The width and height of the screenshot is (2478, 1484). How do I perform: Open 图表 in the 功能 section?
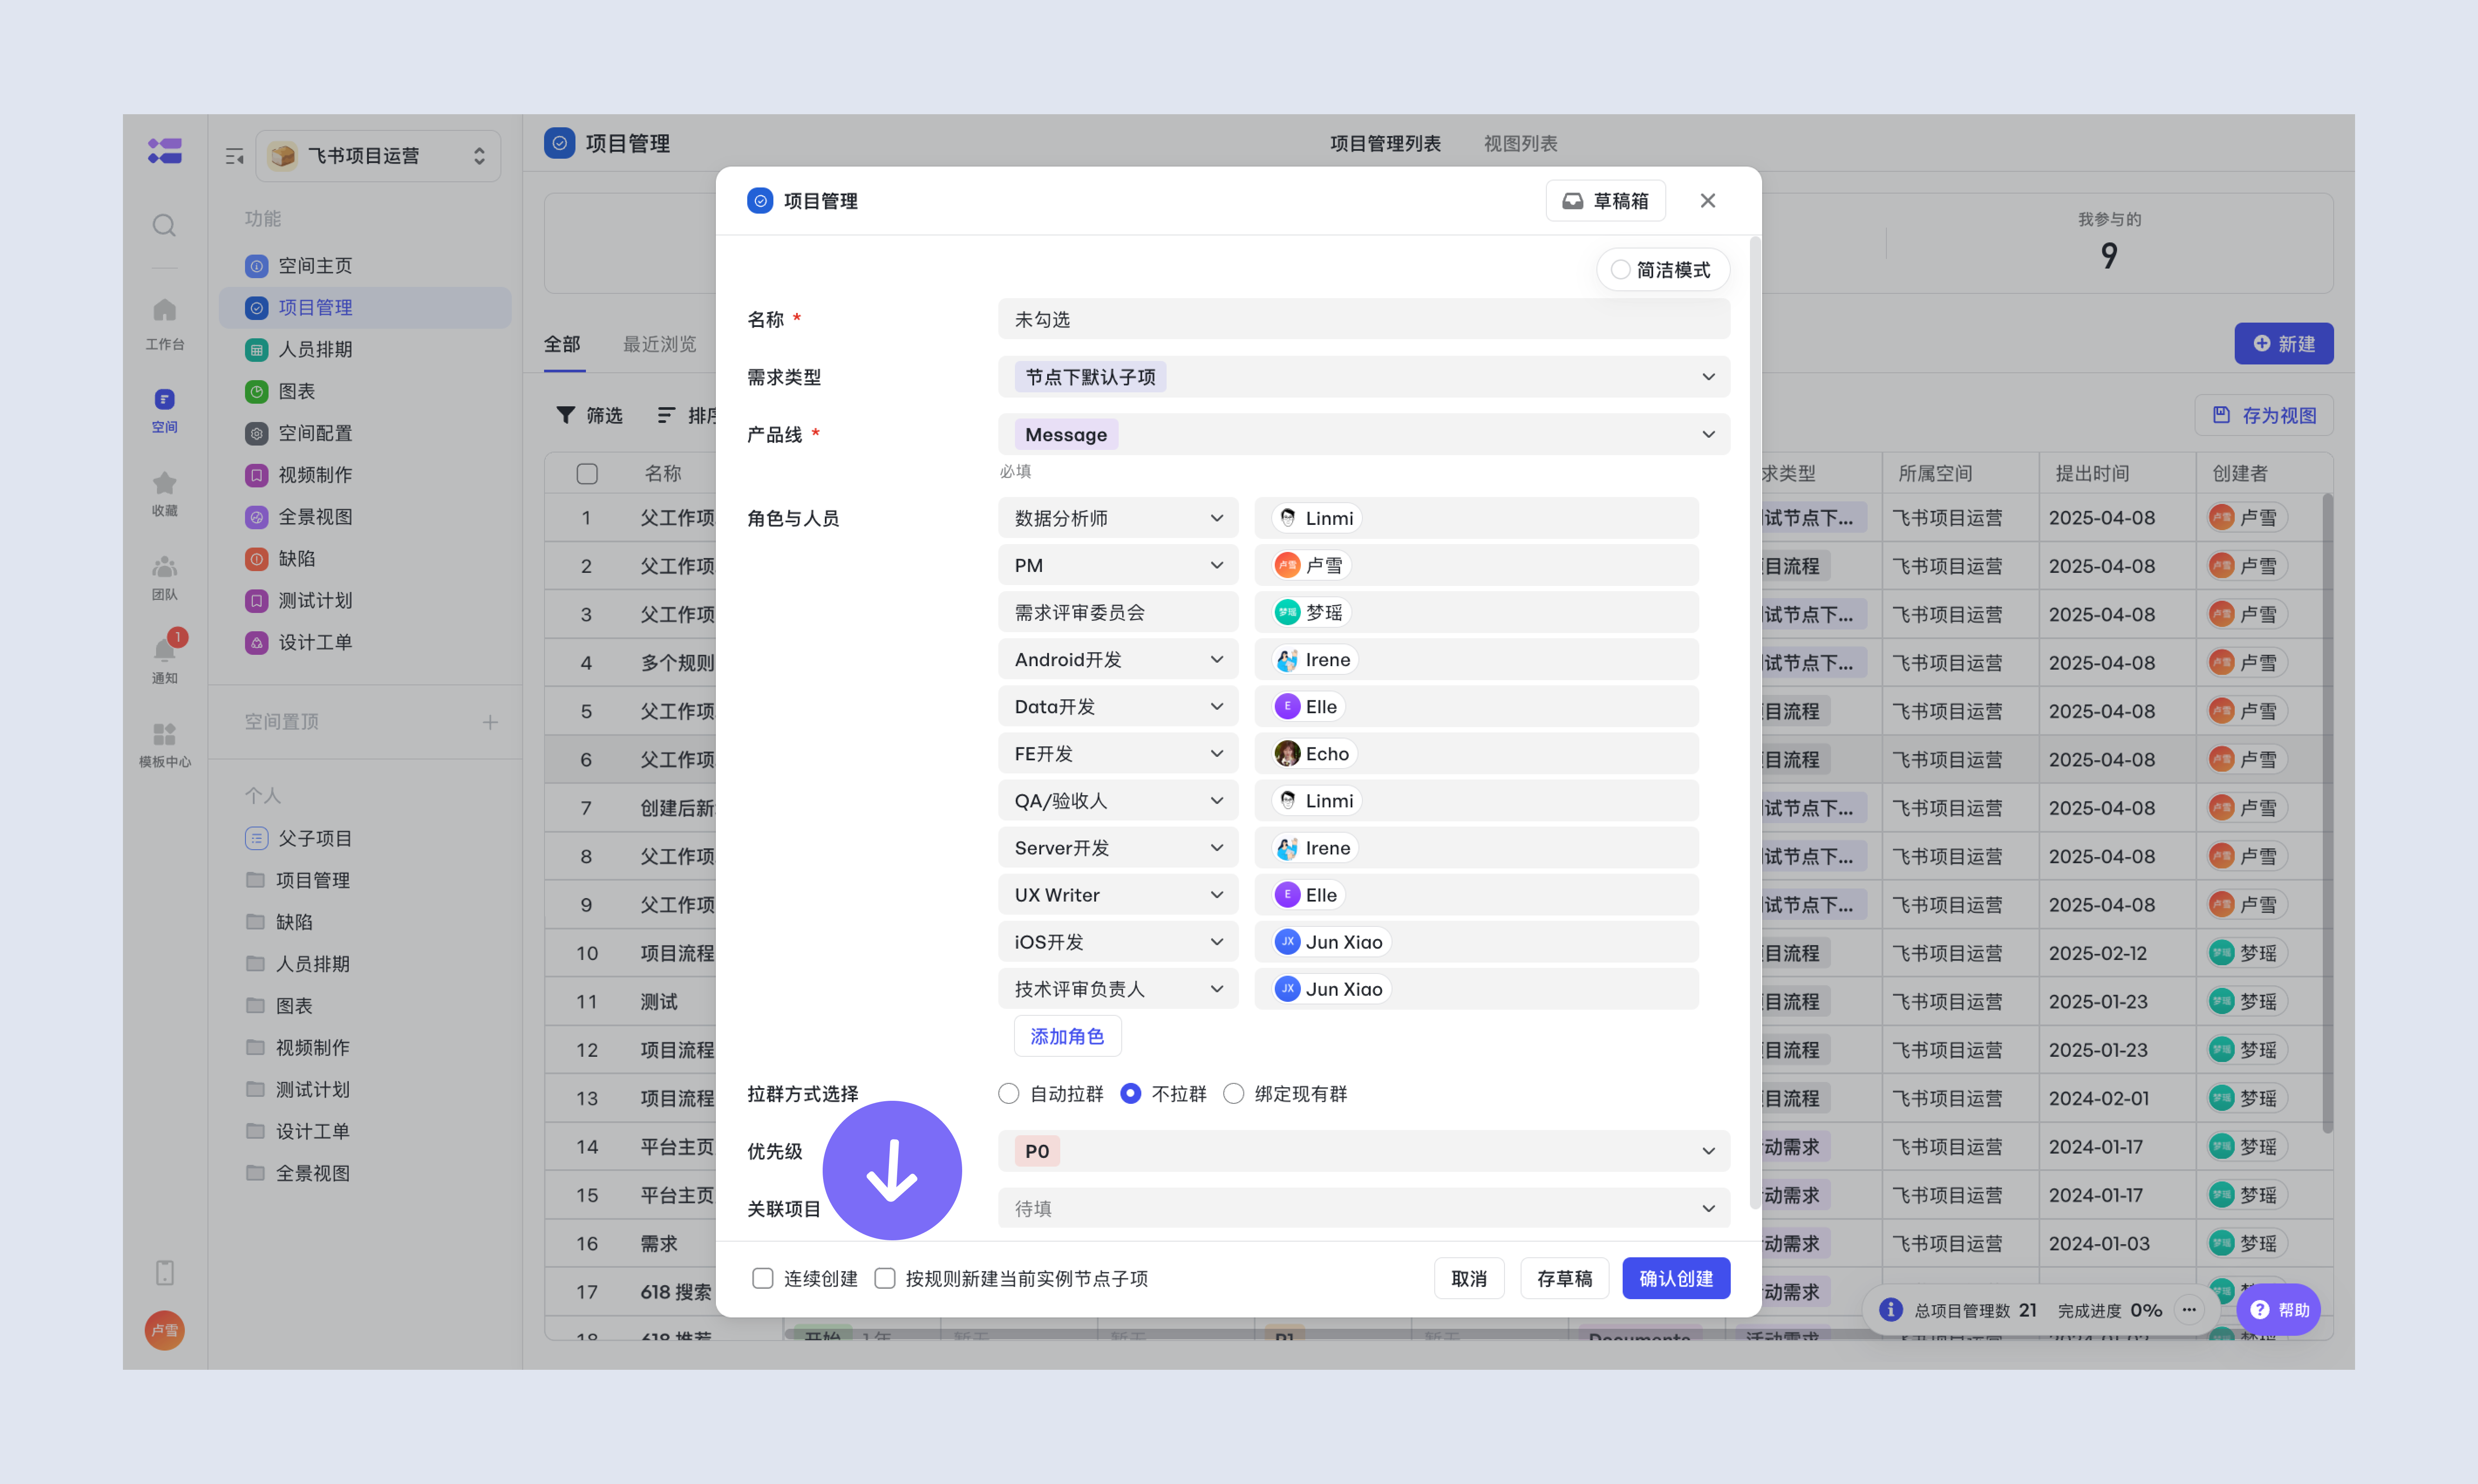click(x=365, y=391)
